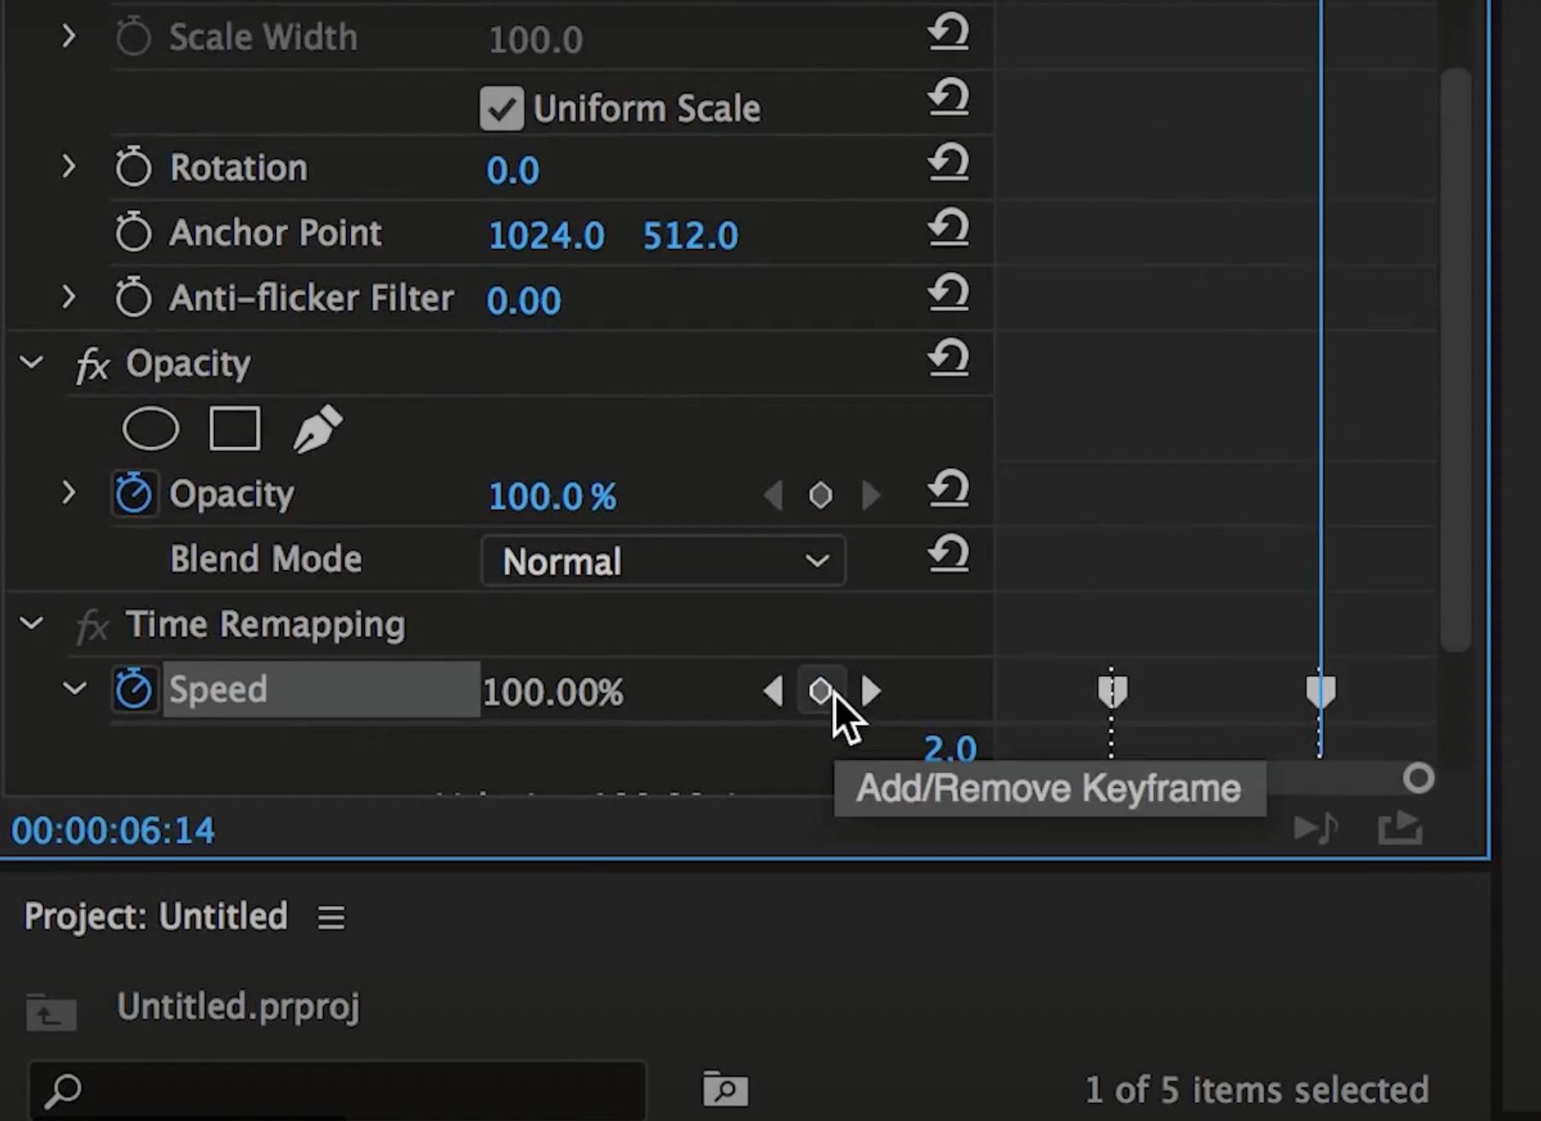
Task: Jump to the next Speed keyframe
Action: [870, 691]
